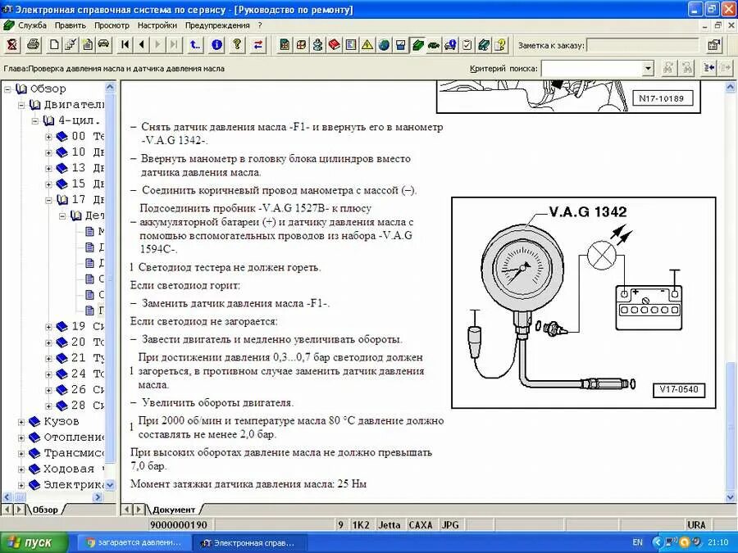Viewport: 738px width, 553px height.
Task: Collapse the Обзор root tree node
Action: click(x=7, y=88)
